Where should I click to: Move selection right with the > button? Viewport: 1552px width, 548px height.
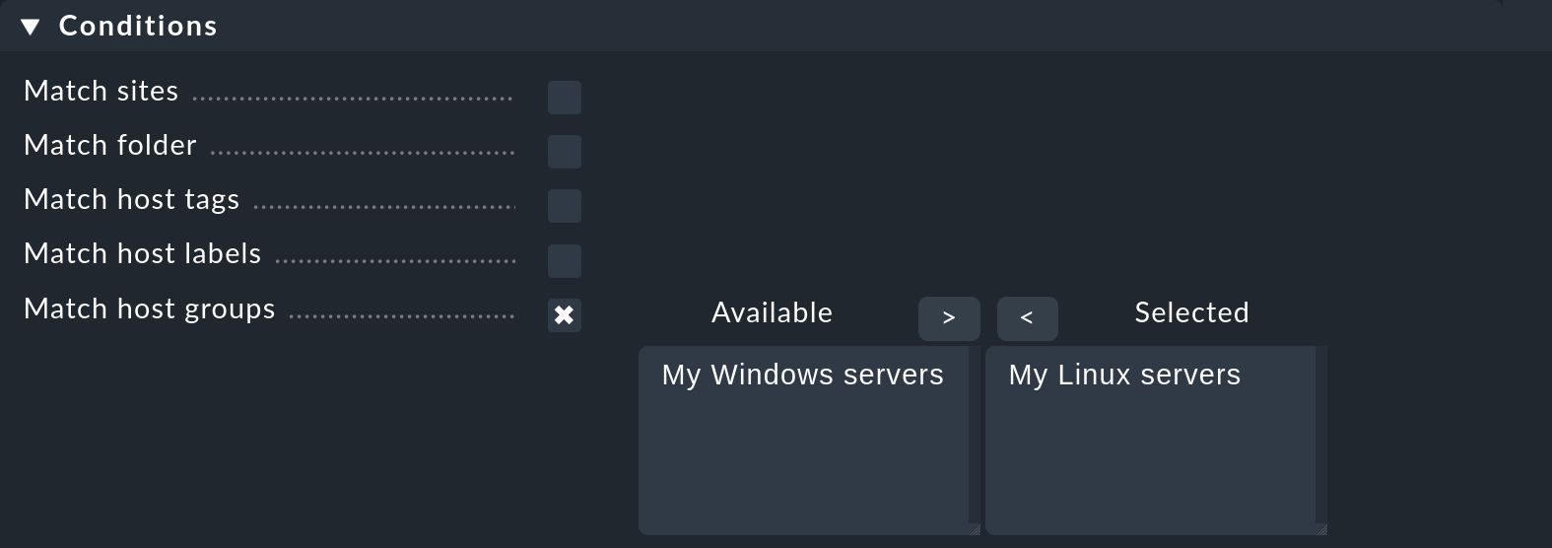point(949,318)
